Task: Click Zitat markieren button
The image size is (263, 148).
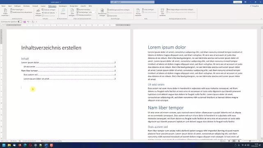Action: click(x=162, y=13)
